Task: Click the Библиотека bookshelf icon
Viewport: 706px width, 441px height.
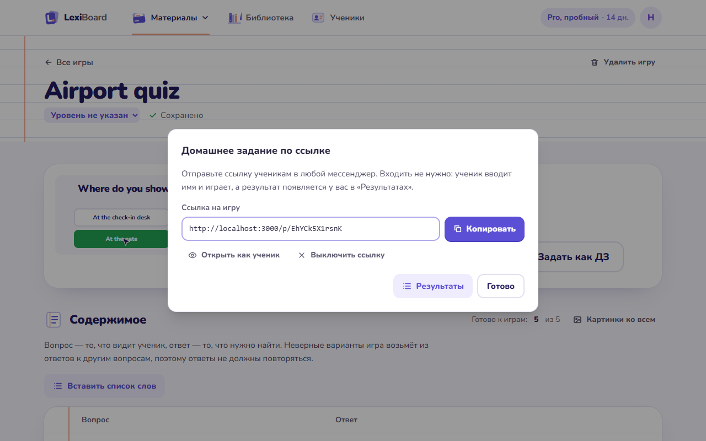Action: pos(234,18)
